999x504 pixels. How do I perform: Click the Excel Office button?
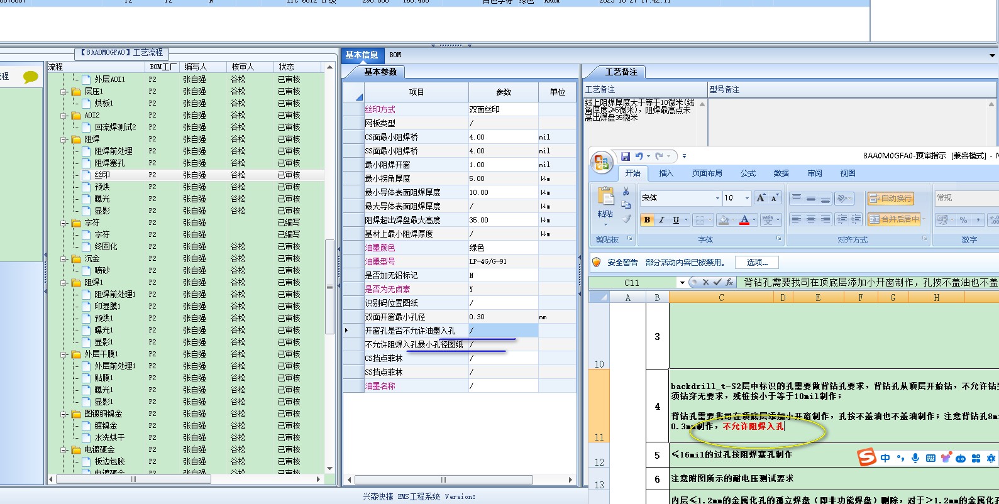coord(602,163)
